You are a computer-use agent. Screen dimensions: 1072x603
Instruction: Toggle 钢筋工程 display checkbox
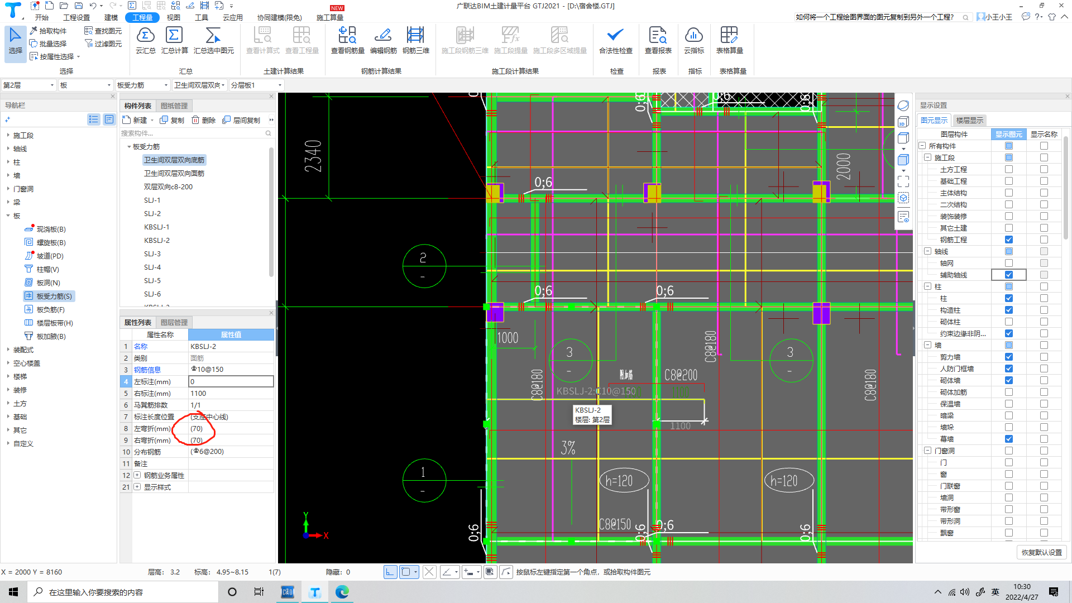point(1008,240)
